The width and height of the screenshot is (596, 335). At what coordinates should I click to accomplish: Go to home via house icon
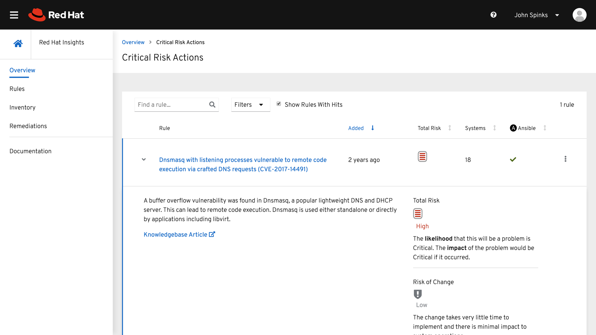[18, 43]
